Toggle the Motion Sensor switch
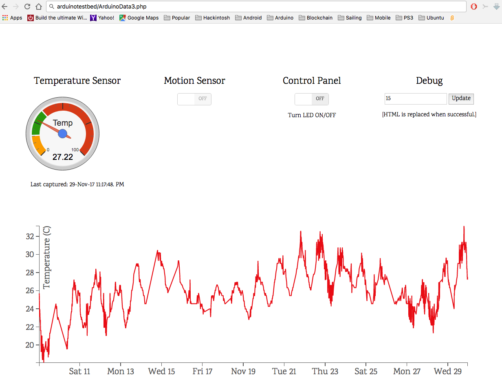 point(194,99)
